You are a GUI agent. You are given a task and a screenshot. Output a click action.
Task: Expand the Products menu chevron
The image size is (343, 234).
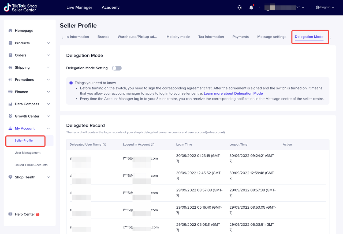pos(49,43)
